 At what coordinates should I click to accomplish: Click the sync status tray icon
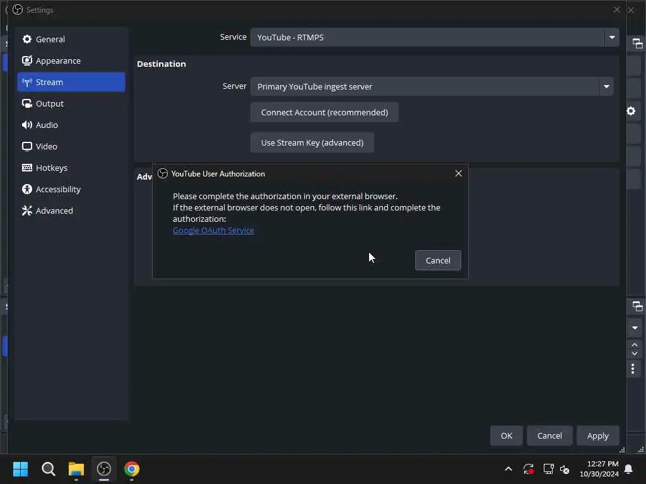click(529, 469)
